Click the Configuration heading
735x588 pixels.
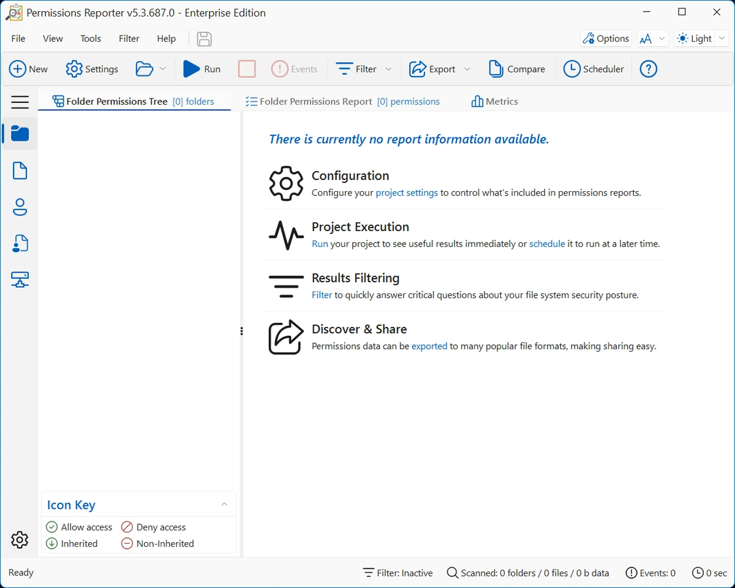coord(350,176)
